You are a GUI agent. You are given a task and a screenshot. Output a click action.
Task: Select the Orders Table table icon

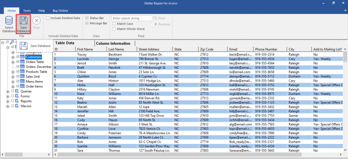pyautogui.click(x=22, y=62)
